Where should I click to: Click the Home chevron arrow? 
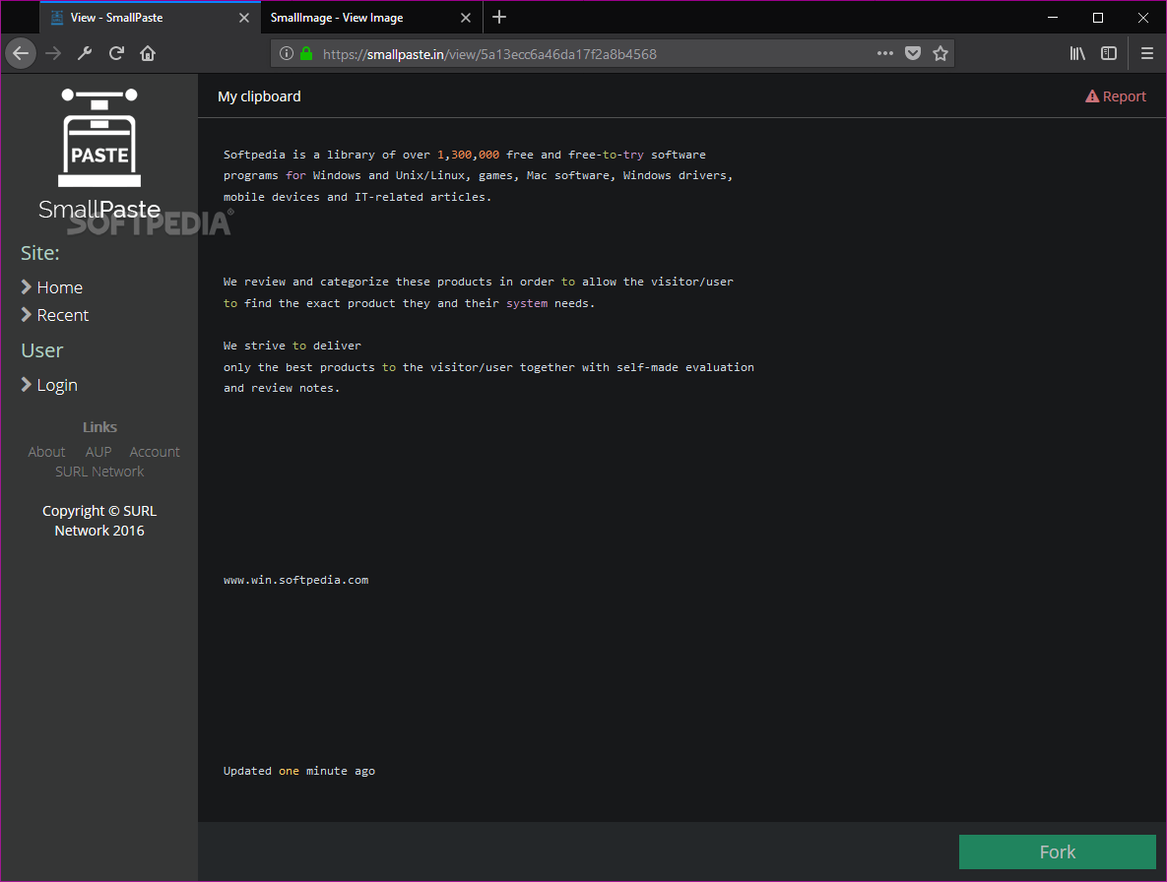pyautogui.click(x=26, y=287)
